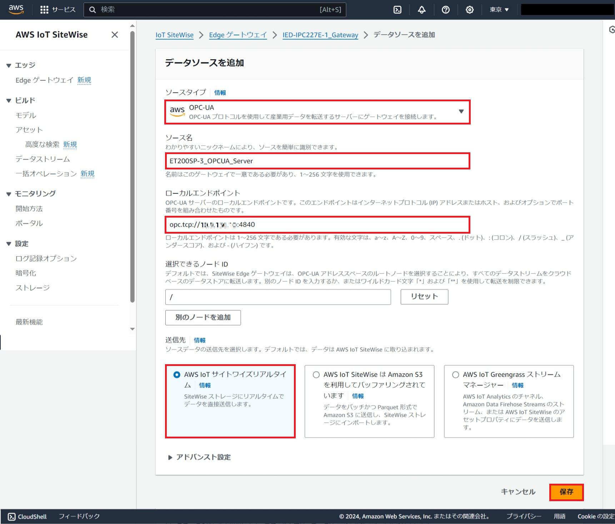Viewport: 615px width, 524px height.
Task: Open the account settings gear icon
Action: point(469,10)
